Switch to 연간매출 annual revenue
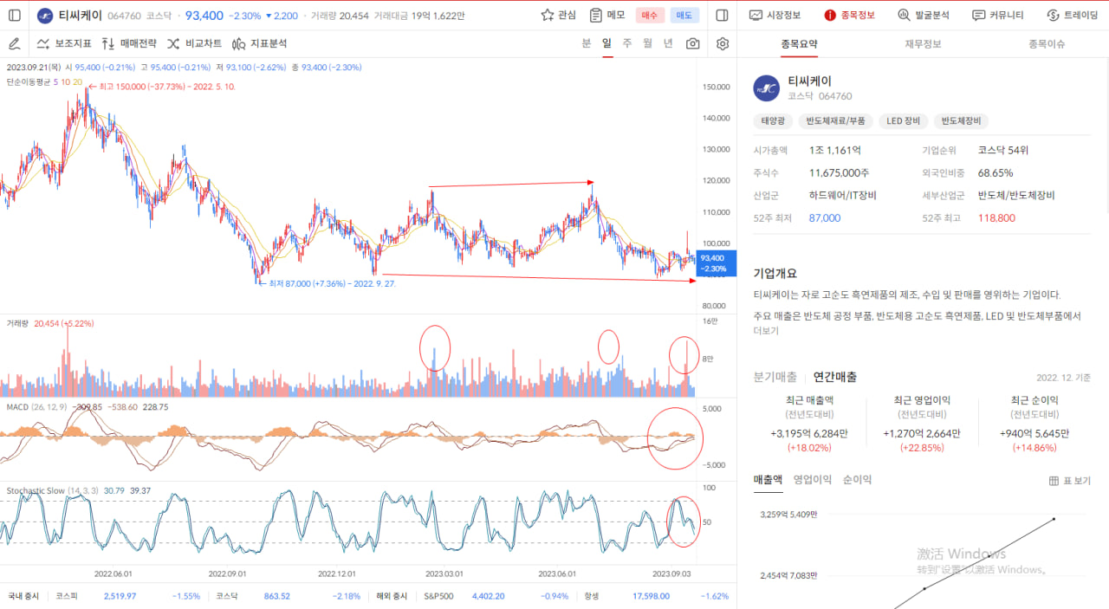1109x609 pixels. pos(835,377)
